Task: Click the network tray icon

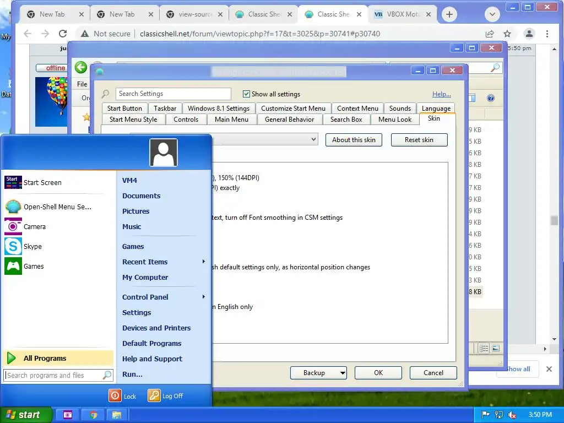Action: (x=498, y=415)
